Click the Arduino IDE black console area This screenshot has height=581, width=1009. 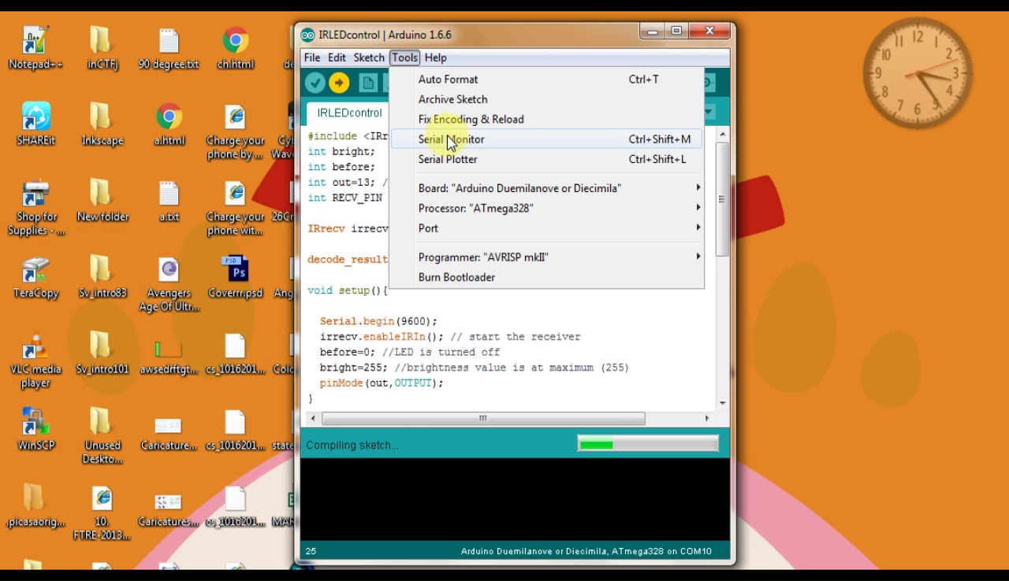click(515, 499)
